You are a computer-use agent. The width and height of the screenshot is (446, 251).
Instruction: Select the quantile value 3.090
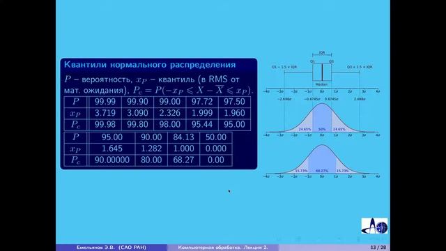click(x=137, y=113)
